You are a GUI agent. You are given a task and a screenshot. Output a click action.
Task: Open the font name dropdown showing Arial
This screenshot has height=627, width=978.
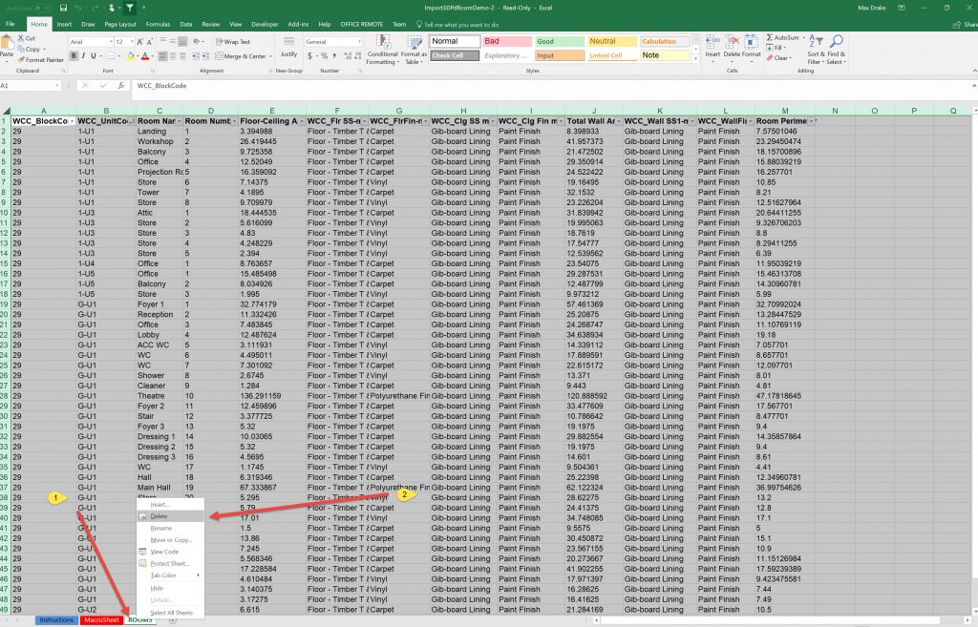point(91,42)
